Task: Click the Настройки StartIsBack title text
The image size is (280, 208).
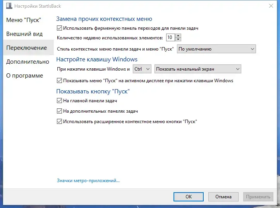Action: tap(38, 6)
